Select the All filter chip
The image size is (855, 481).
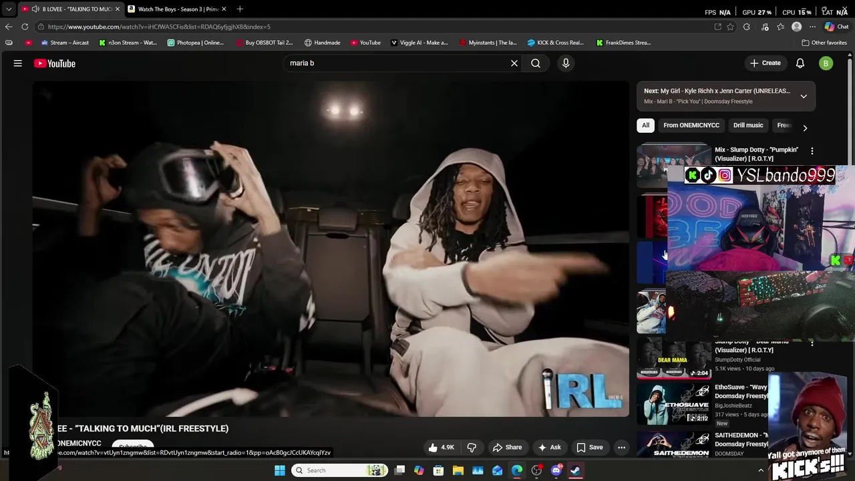pyautogui.click(x=646, y=125)
